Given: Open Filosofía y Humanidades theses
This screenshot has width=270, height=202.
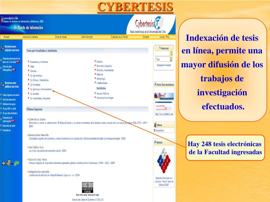Looking at the screenshot, I should coord(105,70).
